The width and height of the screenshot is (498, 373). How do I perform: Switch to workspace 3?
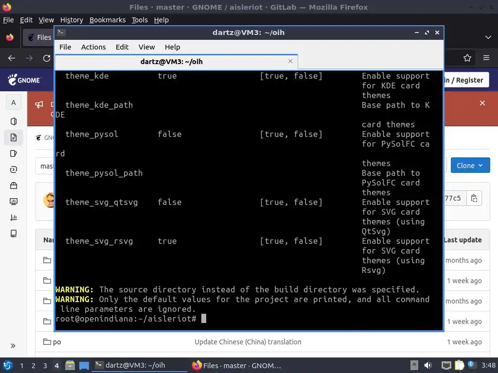(45, 366)
